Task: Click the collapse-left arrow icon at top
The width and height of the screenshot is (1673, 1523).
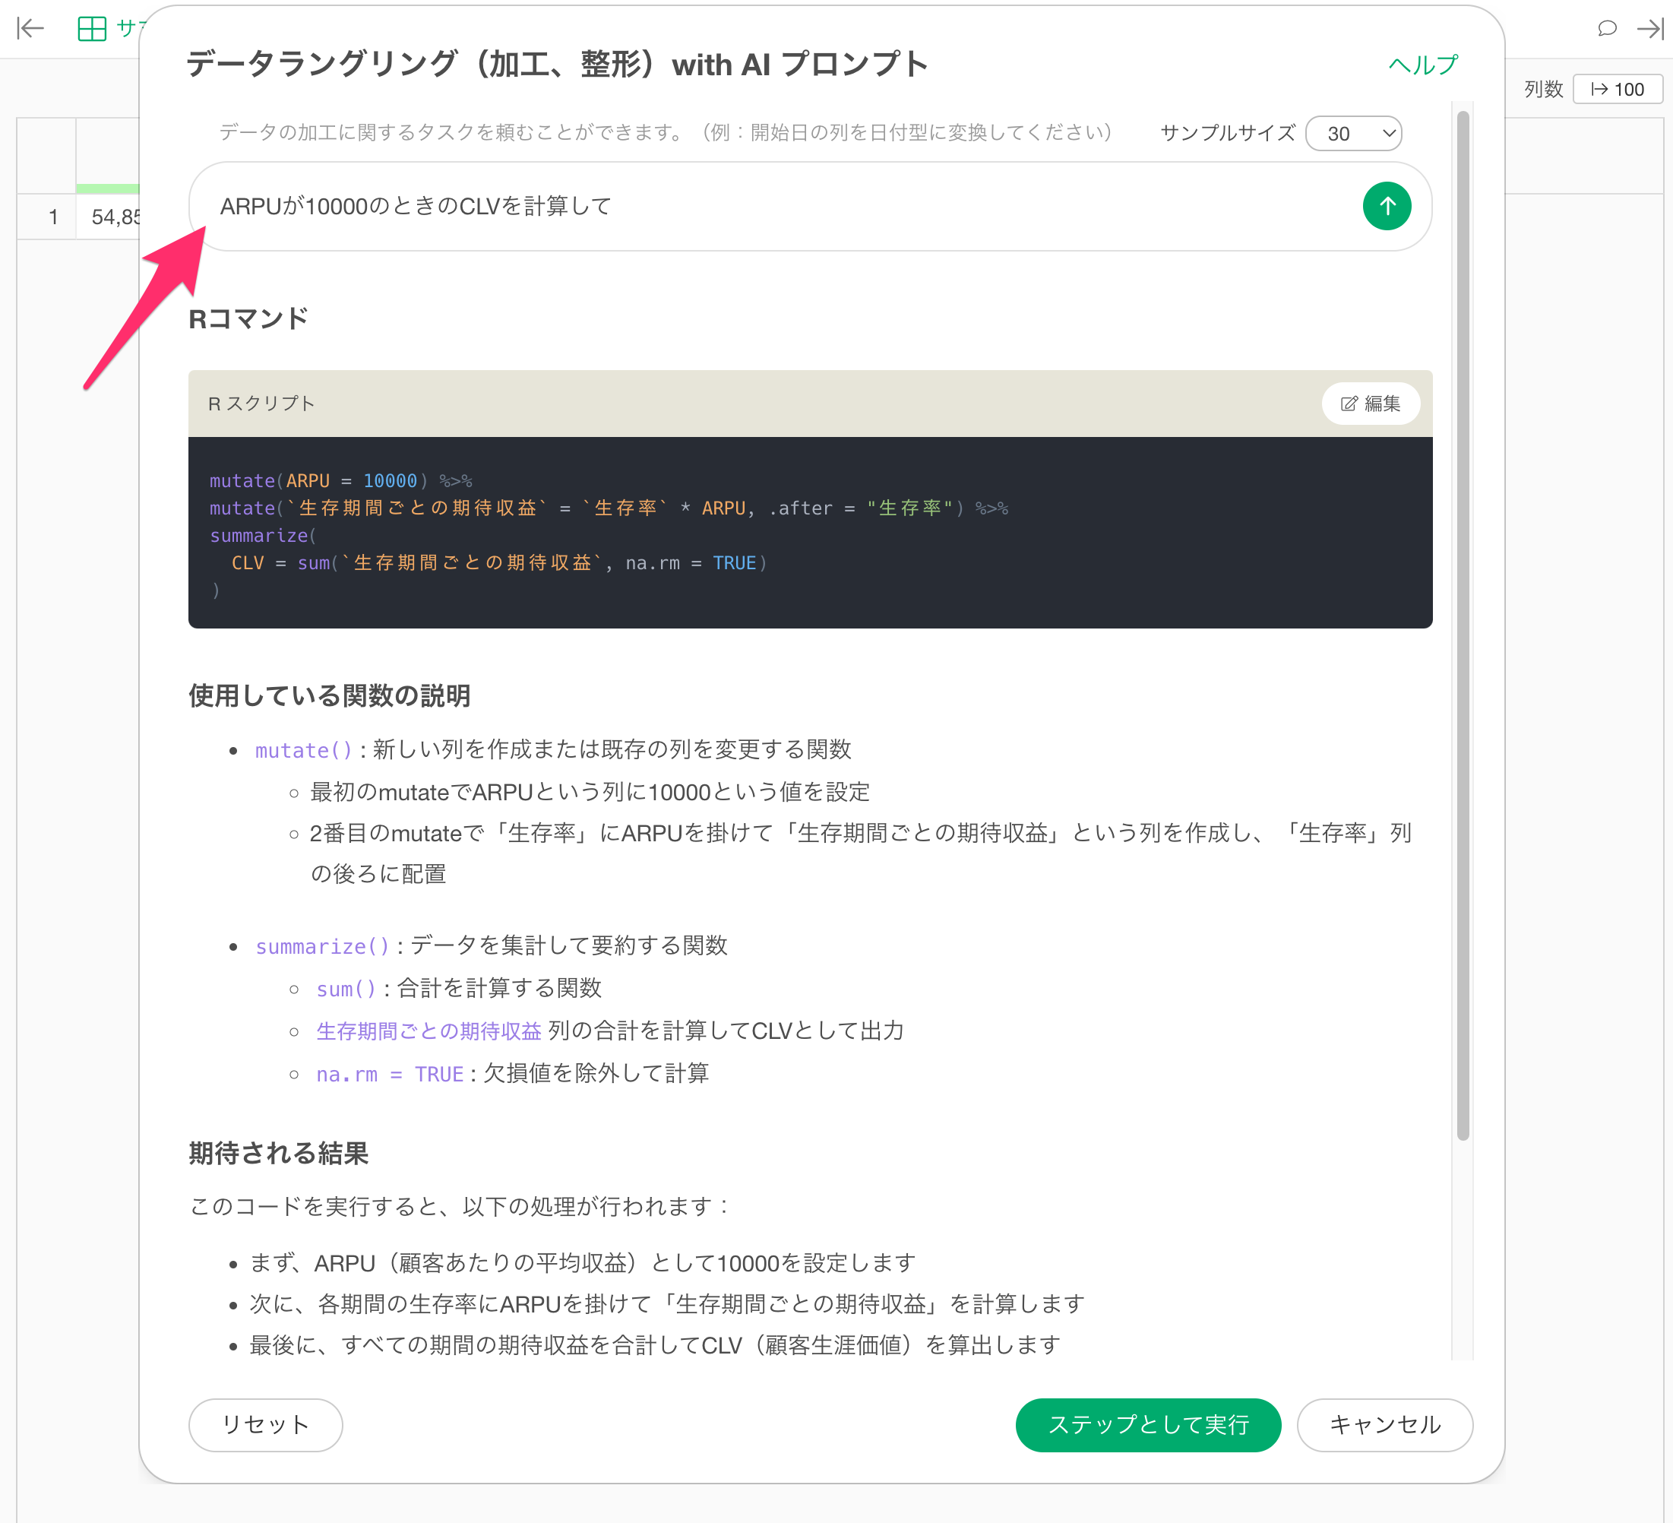Action: (x=30, y=29)
